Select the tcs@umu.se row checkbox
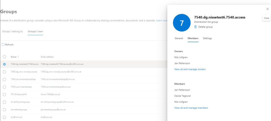The width and height of the screenshot is (271, 121). tap(4, 117)
